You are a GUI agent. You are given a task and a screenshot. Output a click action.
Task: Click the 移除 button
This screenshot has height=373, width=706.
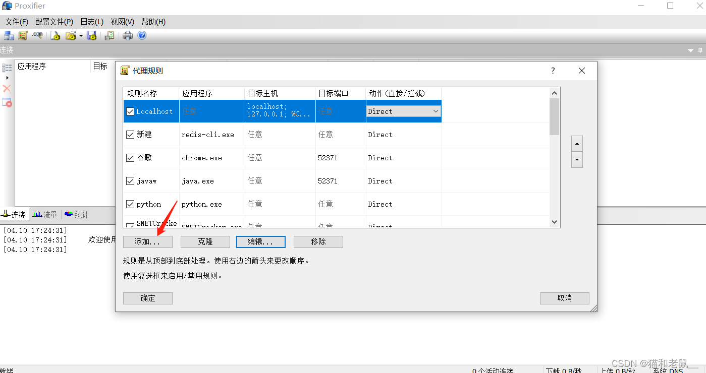click(x=318, y=242)
